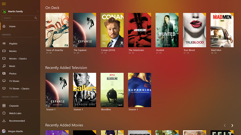The width and height of the screenshot is (241, 135).
Task: Click the Sons of Anarchy title text
Action: pyautogui.click(x=55, y=50)
